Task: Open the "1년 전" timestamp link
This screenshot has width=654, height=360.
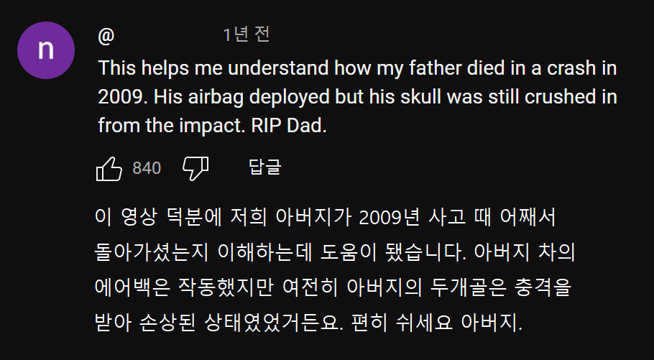Action: coord(246,34)
